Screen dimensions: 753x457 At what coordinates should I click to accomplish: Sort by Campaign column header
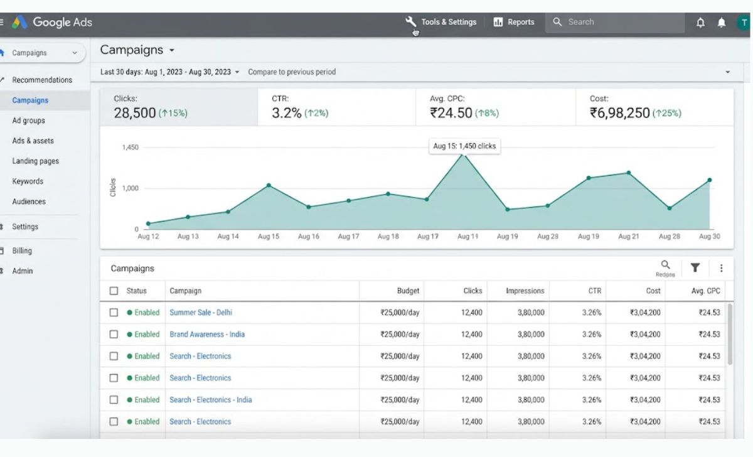point(186,291)
